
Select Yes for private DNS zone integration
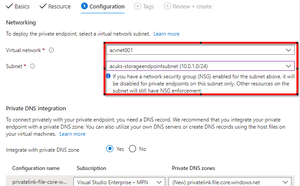point(110,149)
